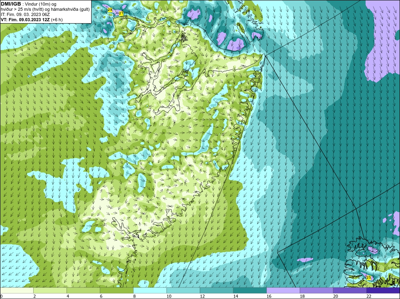Select the 10–12 m/s turquoise legend swatch
This screenshot has width=400, height=299.
tap(183, 291)
